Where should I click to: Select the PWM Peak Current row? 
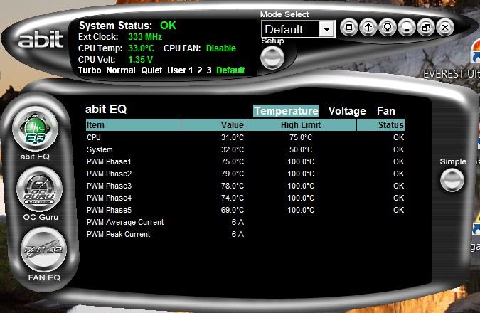click(x=245, y=234)
